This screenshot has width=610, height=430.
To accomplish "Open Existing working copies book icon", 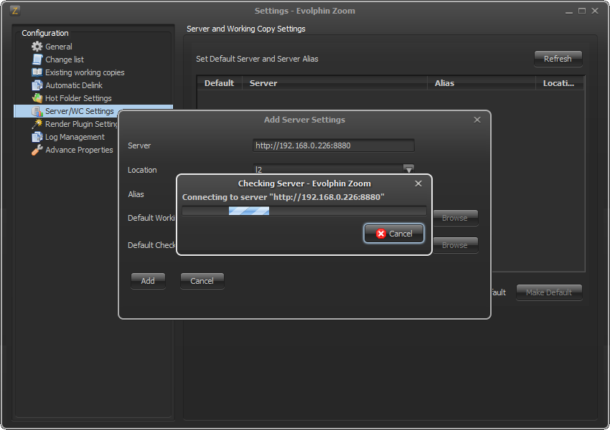I will 37,72.
